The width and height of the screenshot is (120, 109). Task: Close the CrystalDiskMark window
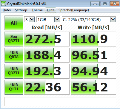(115, 4)
